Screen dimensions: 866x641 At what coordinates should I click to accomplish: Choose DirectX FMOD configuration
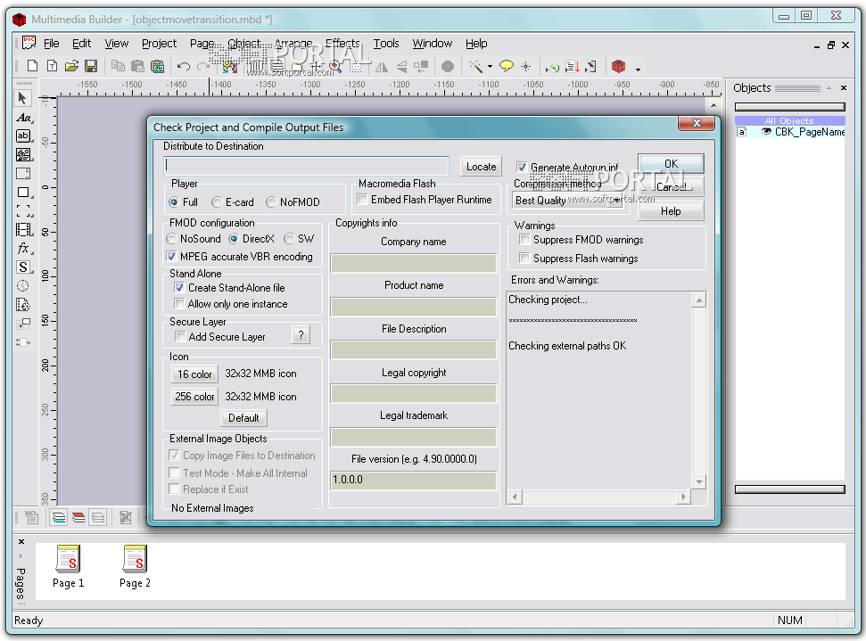tap(234, 239)
